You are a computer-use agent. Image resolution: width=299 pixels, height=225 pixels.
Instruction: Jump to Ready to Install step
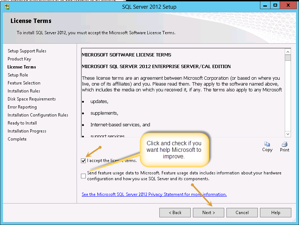coord(22,123)
